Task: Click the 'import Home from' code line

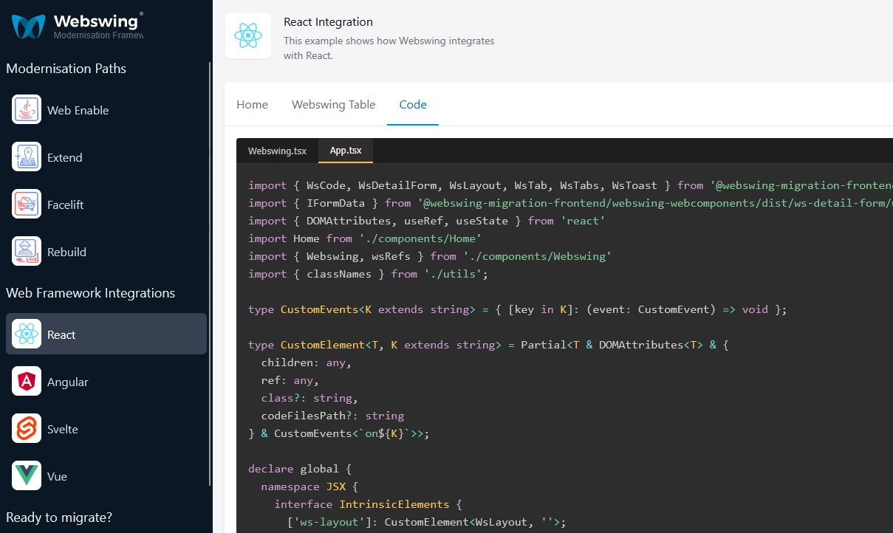Action: [365, 238]
